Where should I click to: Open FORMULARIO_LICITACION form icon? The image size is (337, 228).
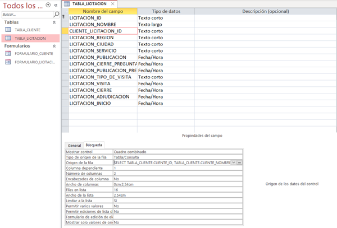point(8,62)
